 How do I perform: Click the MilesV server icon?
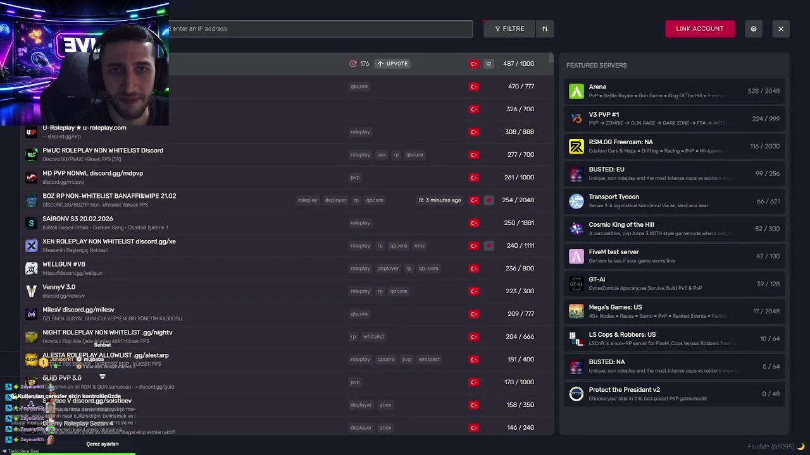[x=31, y=313]
